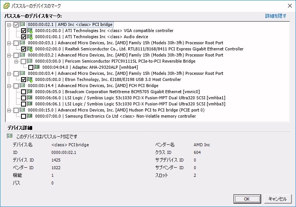Screen dimensions: 296x207
Task: Collapse the 0000:00:15.0 Hudson bridge node
Action: (9, 110)
